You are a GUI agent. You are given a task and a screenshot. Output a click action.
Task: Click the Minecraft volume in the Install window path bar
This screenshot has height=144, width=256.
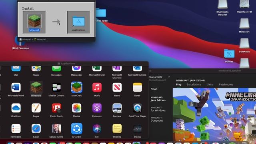coord(25,40)
